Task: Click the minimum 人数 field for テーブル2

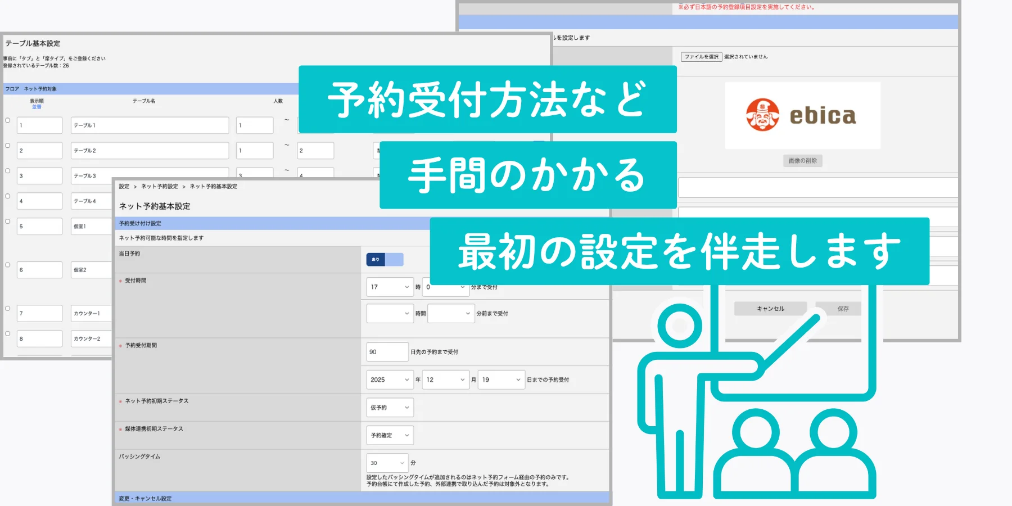Action: pyautogui.click(x=255, y=151)
